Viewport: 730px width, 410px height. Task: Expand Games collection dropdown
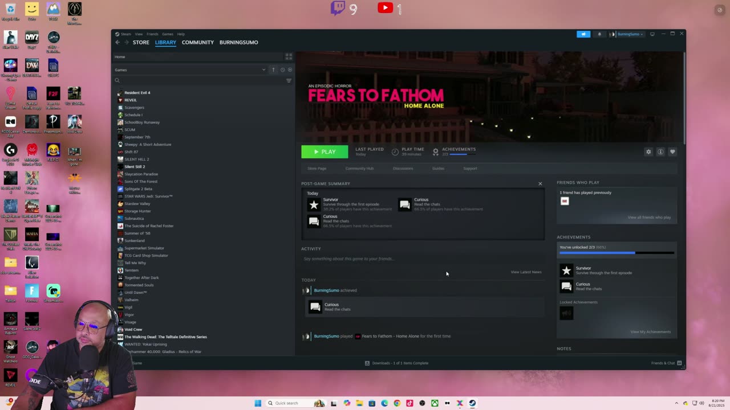tap(263, 69)
